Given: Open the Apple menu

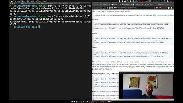Looking at the screenshot, I should pos(12,1).
